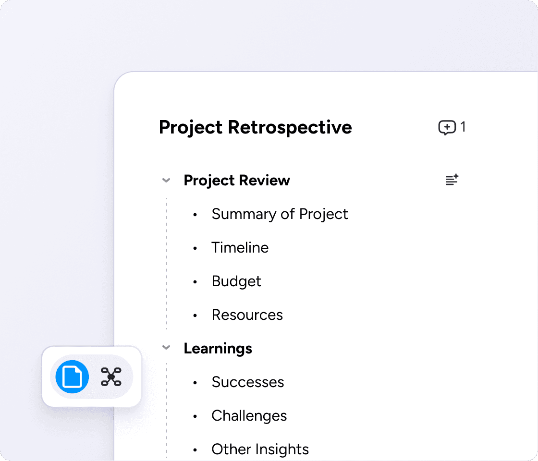Click the Summary of Project item
The height and width of the screenshot is (461, 538).
coord(280,214)
